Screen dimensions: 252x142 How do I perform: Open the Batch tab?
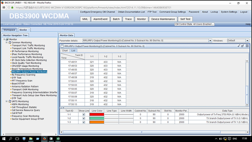coord(116,19)
